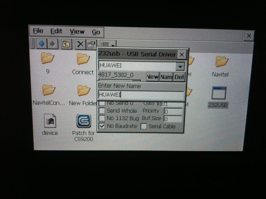Screen dimensions: 266x199
Task: Click the forward arrow toolbar button
Action: [x=52, y=44]
